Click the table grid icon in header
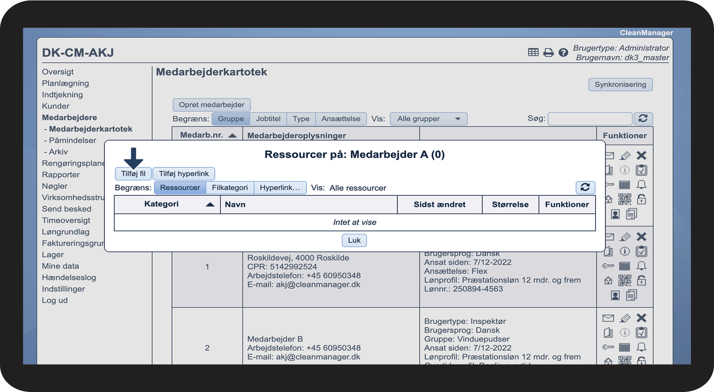The height and width of the screenshot is (392, 714). 533,52
